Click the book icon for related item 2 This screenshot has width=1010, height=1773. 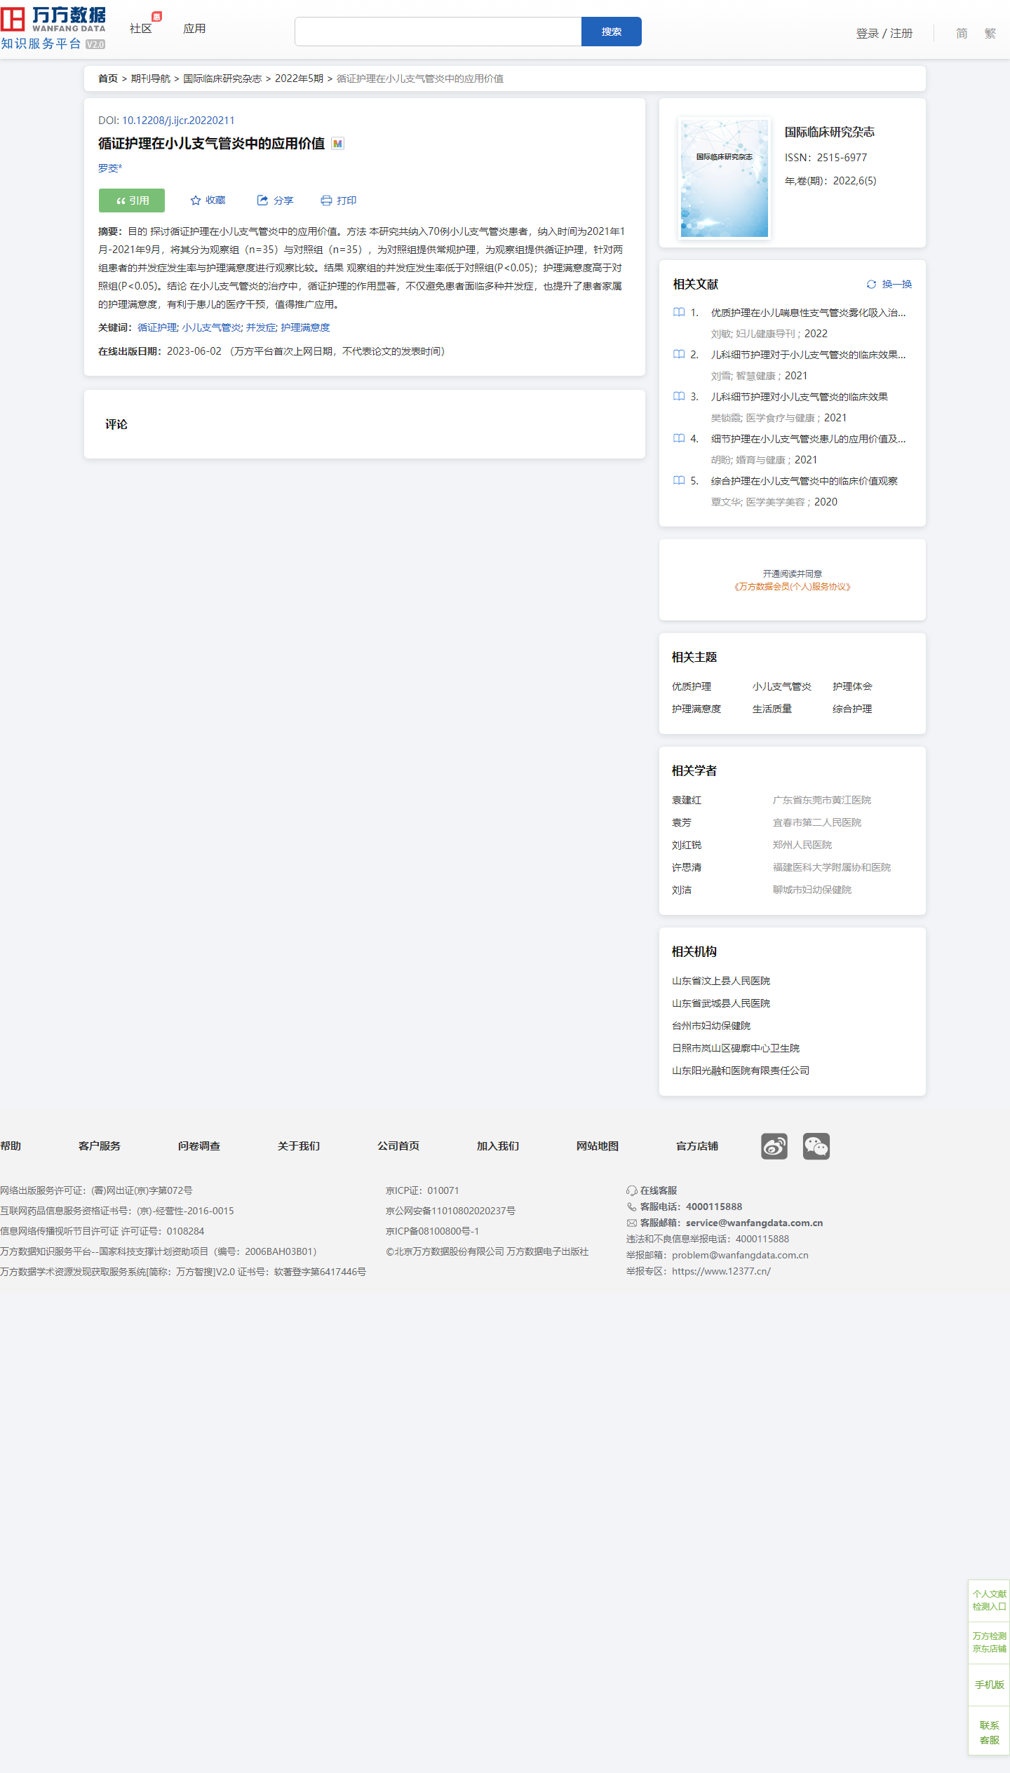coord(679,355)
